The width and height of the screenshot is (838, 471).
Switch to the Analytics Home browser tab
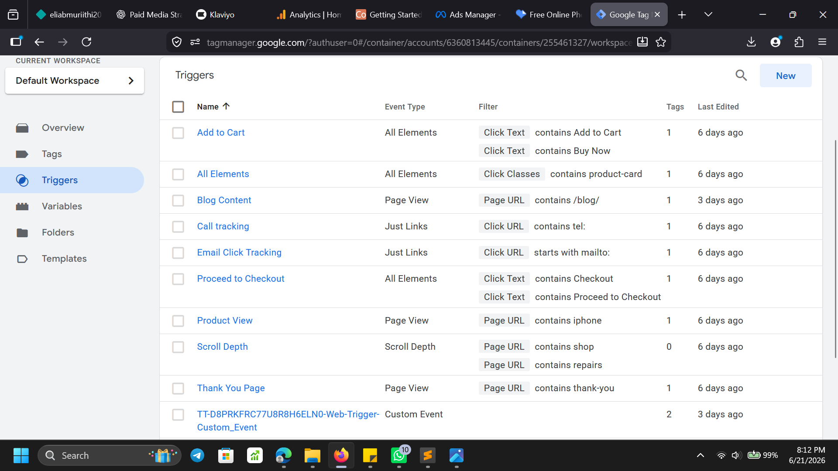309,15
